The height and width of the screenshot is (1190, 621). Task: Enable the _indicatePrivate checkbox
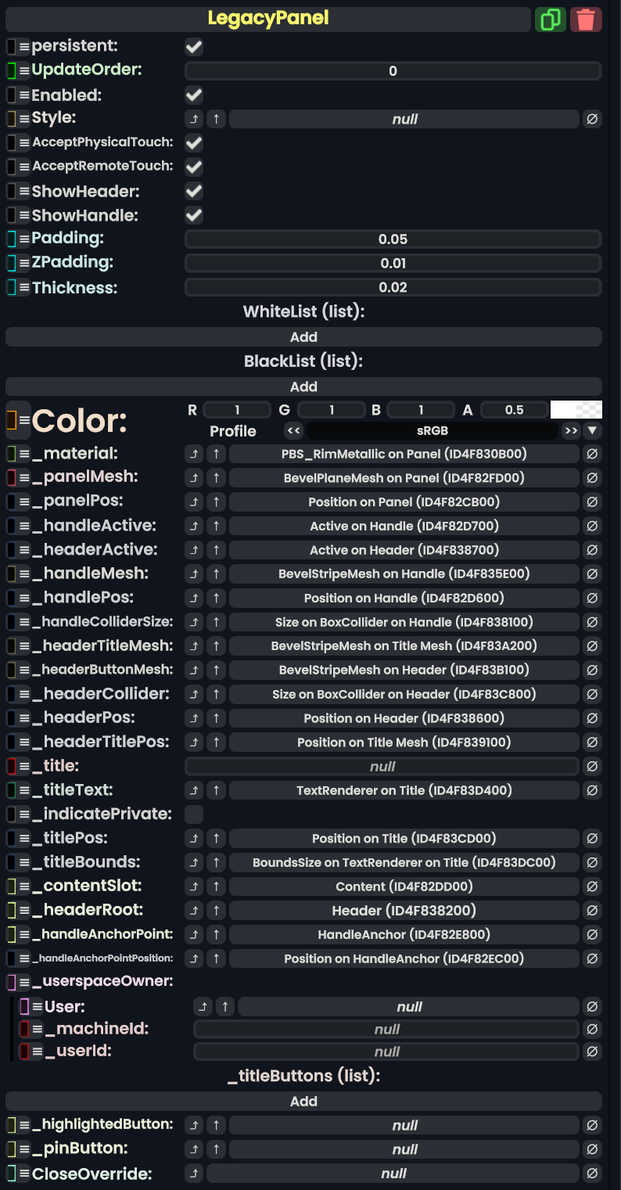coord(194,814)
